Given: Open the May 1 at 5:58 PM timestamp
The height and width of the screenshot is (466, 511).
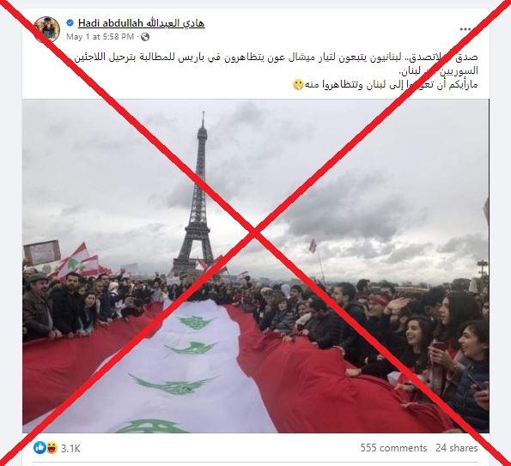Looking at the screenshot, I should pos(100,37).
